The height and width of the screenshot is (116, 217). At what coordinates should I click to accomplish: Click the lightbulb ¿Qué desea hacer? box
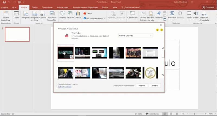click(x=130, y=7)
